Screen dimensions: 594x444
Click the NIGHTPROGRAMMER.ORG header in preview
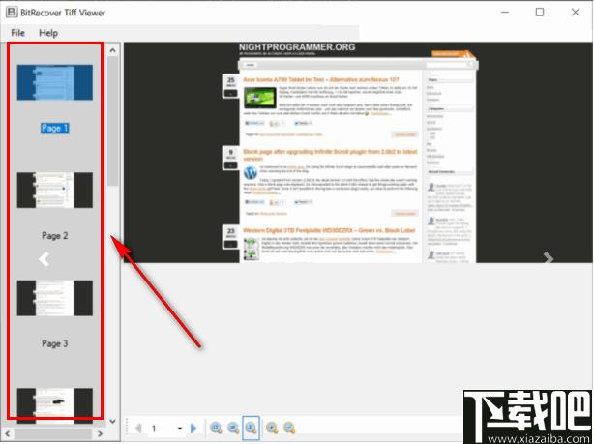pos(297,47)
